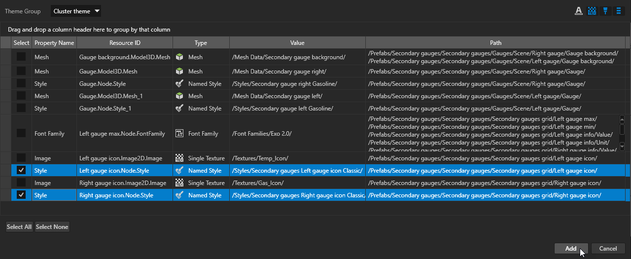Click the Cancel button
The height and width of the screenshot is (259, 631).
608,249
